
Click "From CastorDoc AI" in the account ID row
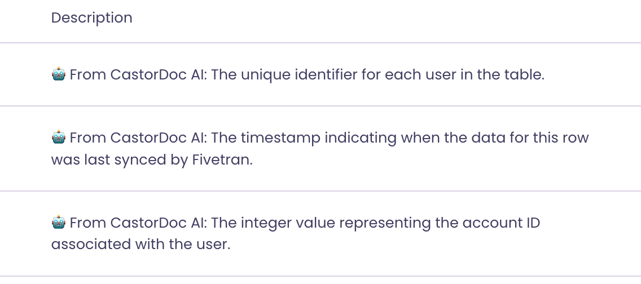[x=139, y=223]
